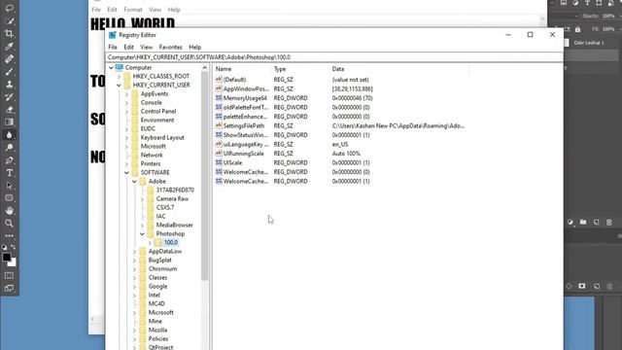Viewport: 622px width, 350px height.
Task: Expand the 100.0 key arrow
Action: pyautogui.click(x=150, y=242)
